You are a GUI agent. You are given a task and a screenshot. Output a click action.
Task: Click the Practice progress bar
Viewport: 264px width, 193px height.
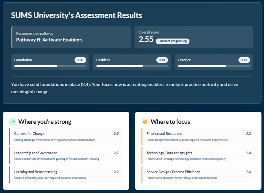click(x=214, y=66)
